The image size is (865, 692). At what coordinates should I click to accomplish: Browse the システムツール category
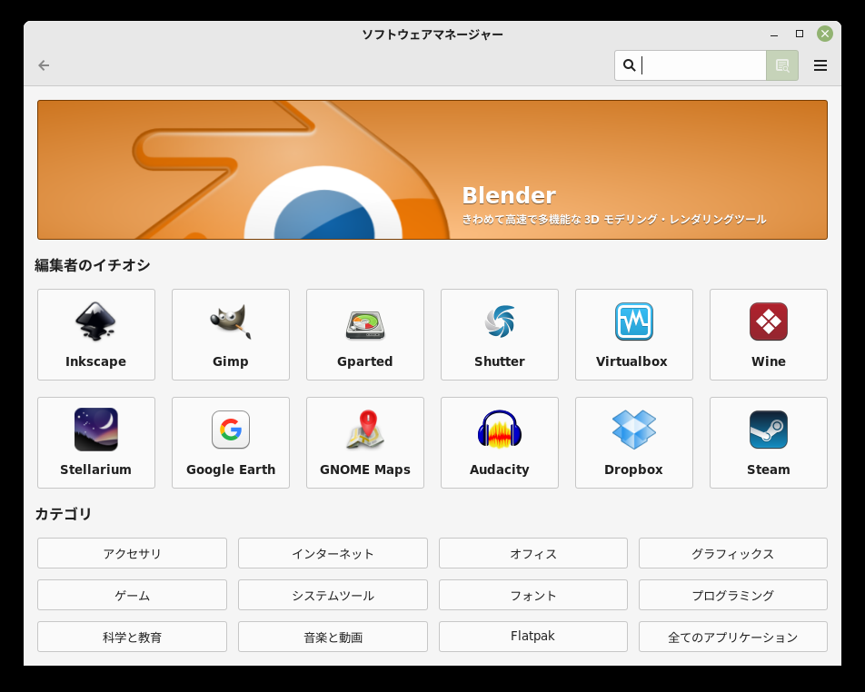(x=333, y=595)
